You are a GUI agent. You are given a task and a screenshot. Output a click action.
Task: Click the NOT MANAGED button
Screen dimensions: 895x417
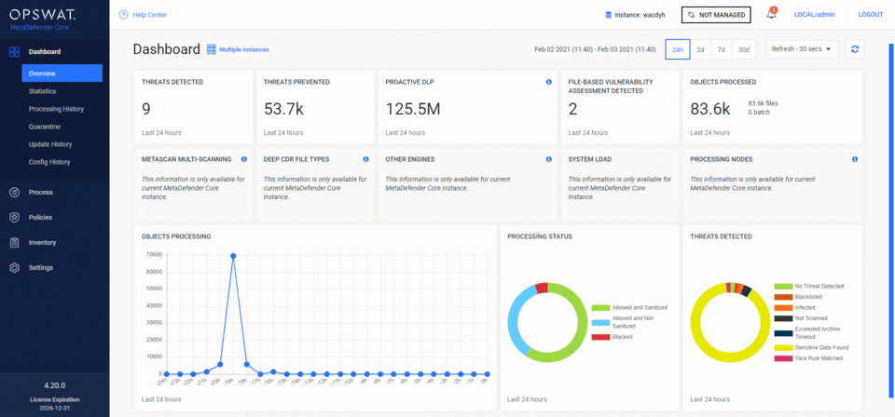(x=716, y=15)
